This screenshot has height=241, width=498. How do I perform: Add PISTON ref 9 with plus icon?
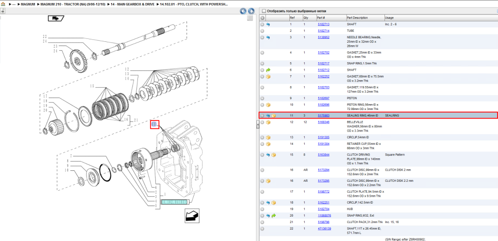262,98
